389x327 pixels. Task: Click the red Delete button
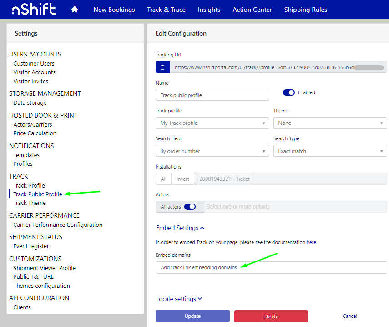pyautogui.click(x=271, y=317)
